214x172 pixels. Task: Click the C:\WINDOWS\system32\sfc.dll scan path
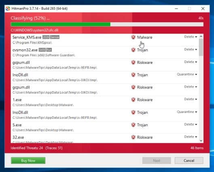click(34, 30)
